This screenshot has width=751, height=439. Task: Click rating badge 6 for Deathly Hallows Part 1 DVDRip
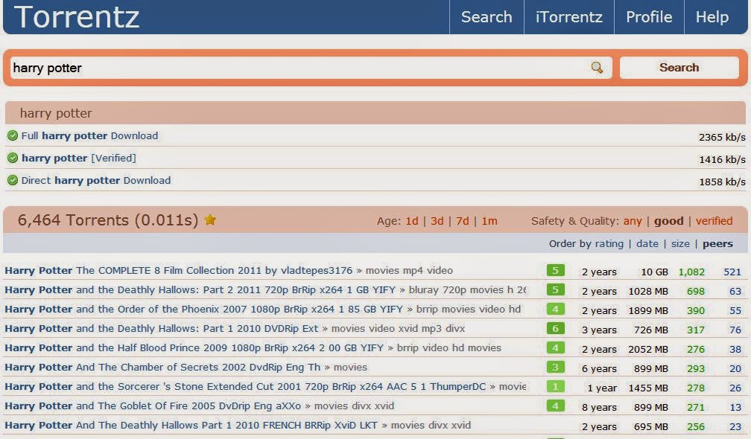tap(556, 329)
